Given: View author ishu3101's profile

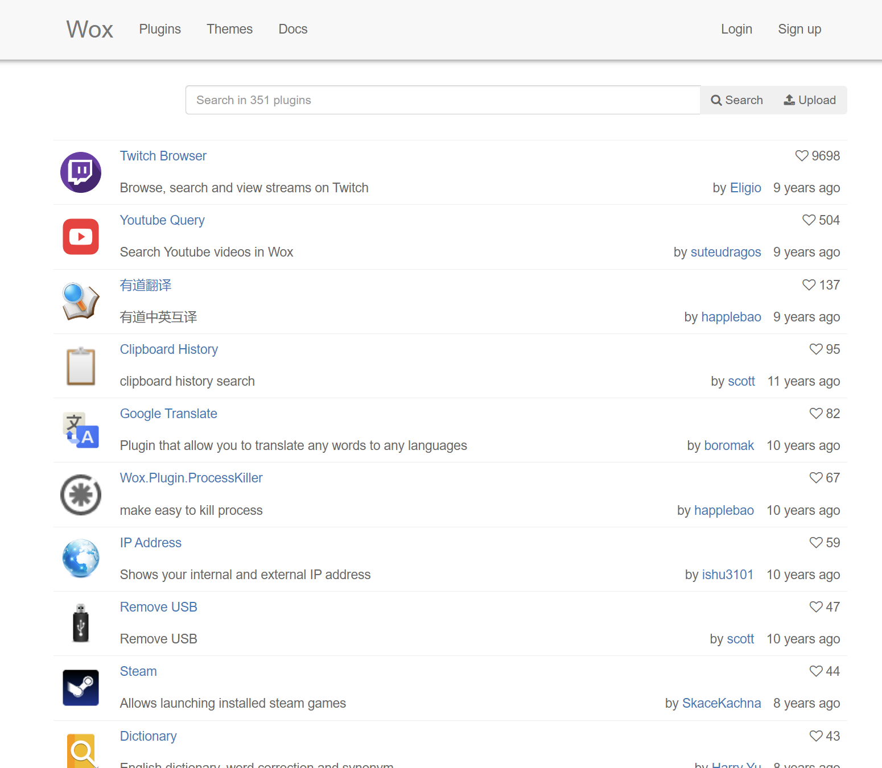Looking at the screenshot, I should [728, 575].
